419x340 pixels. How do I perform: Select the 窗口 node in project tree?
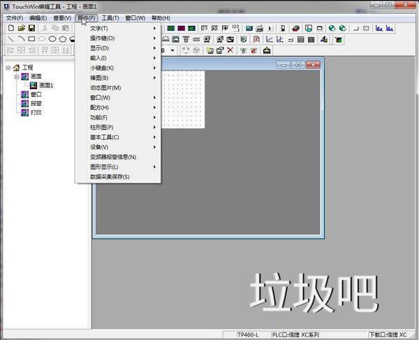coord(36,94)
